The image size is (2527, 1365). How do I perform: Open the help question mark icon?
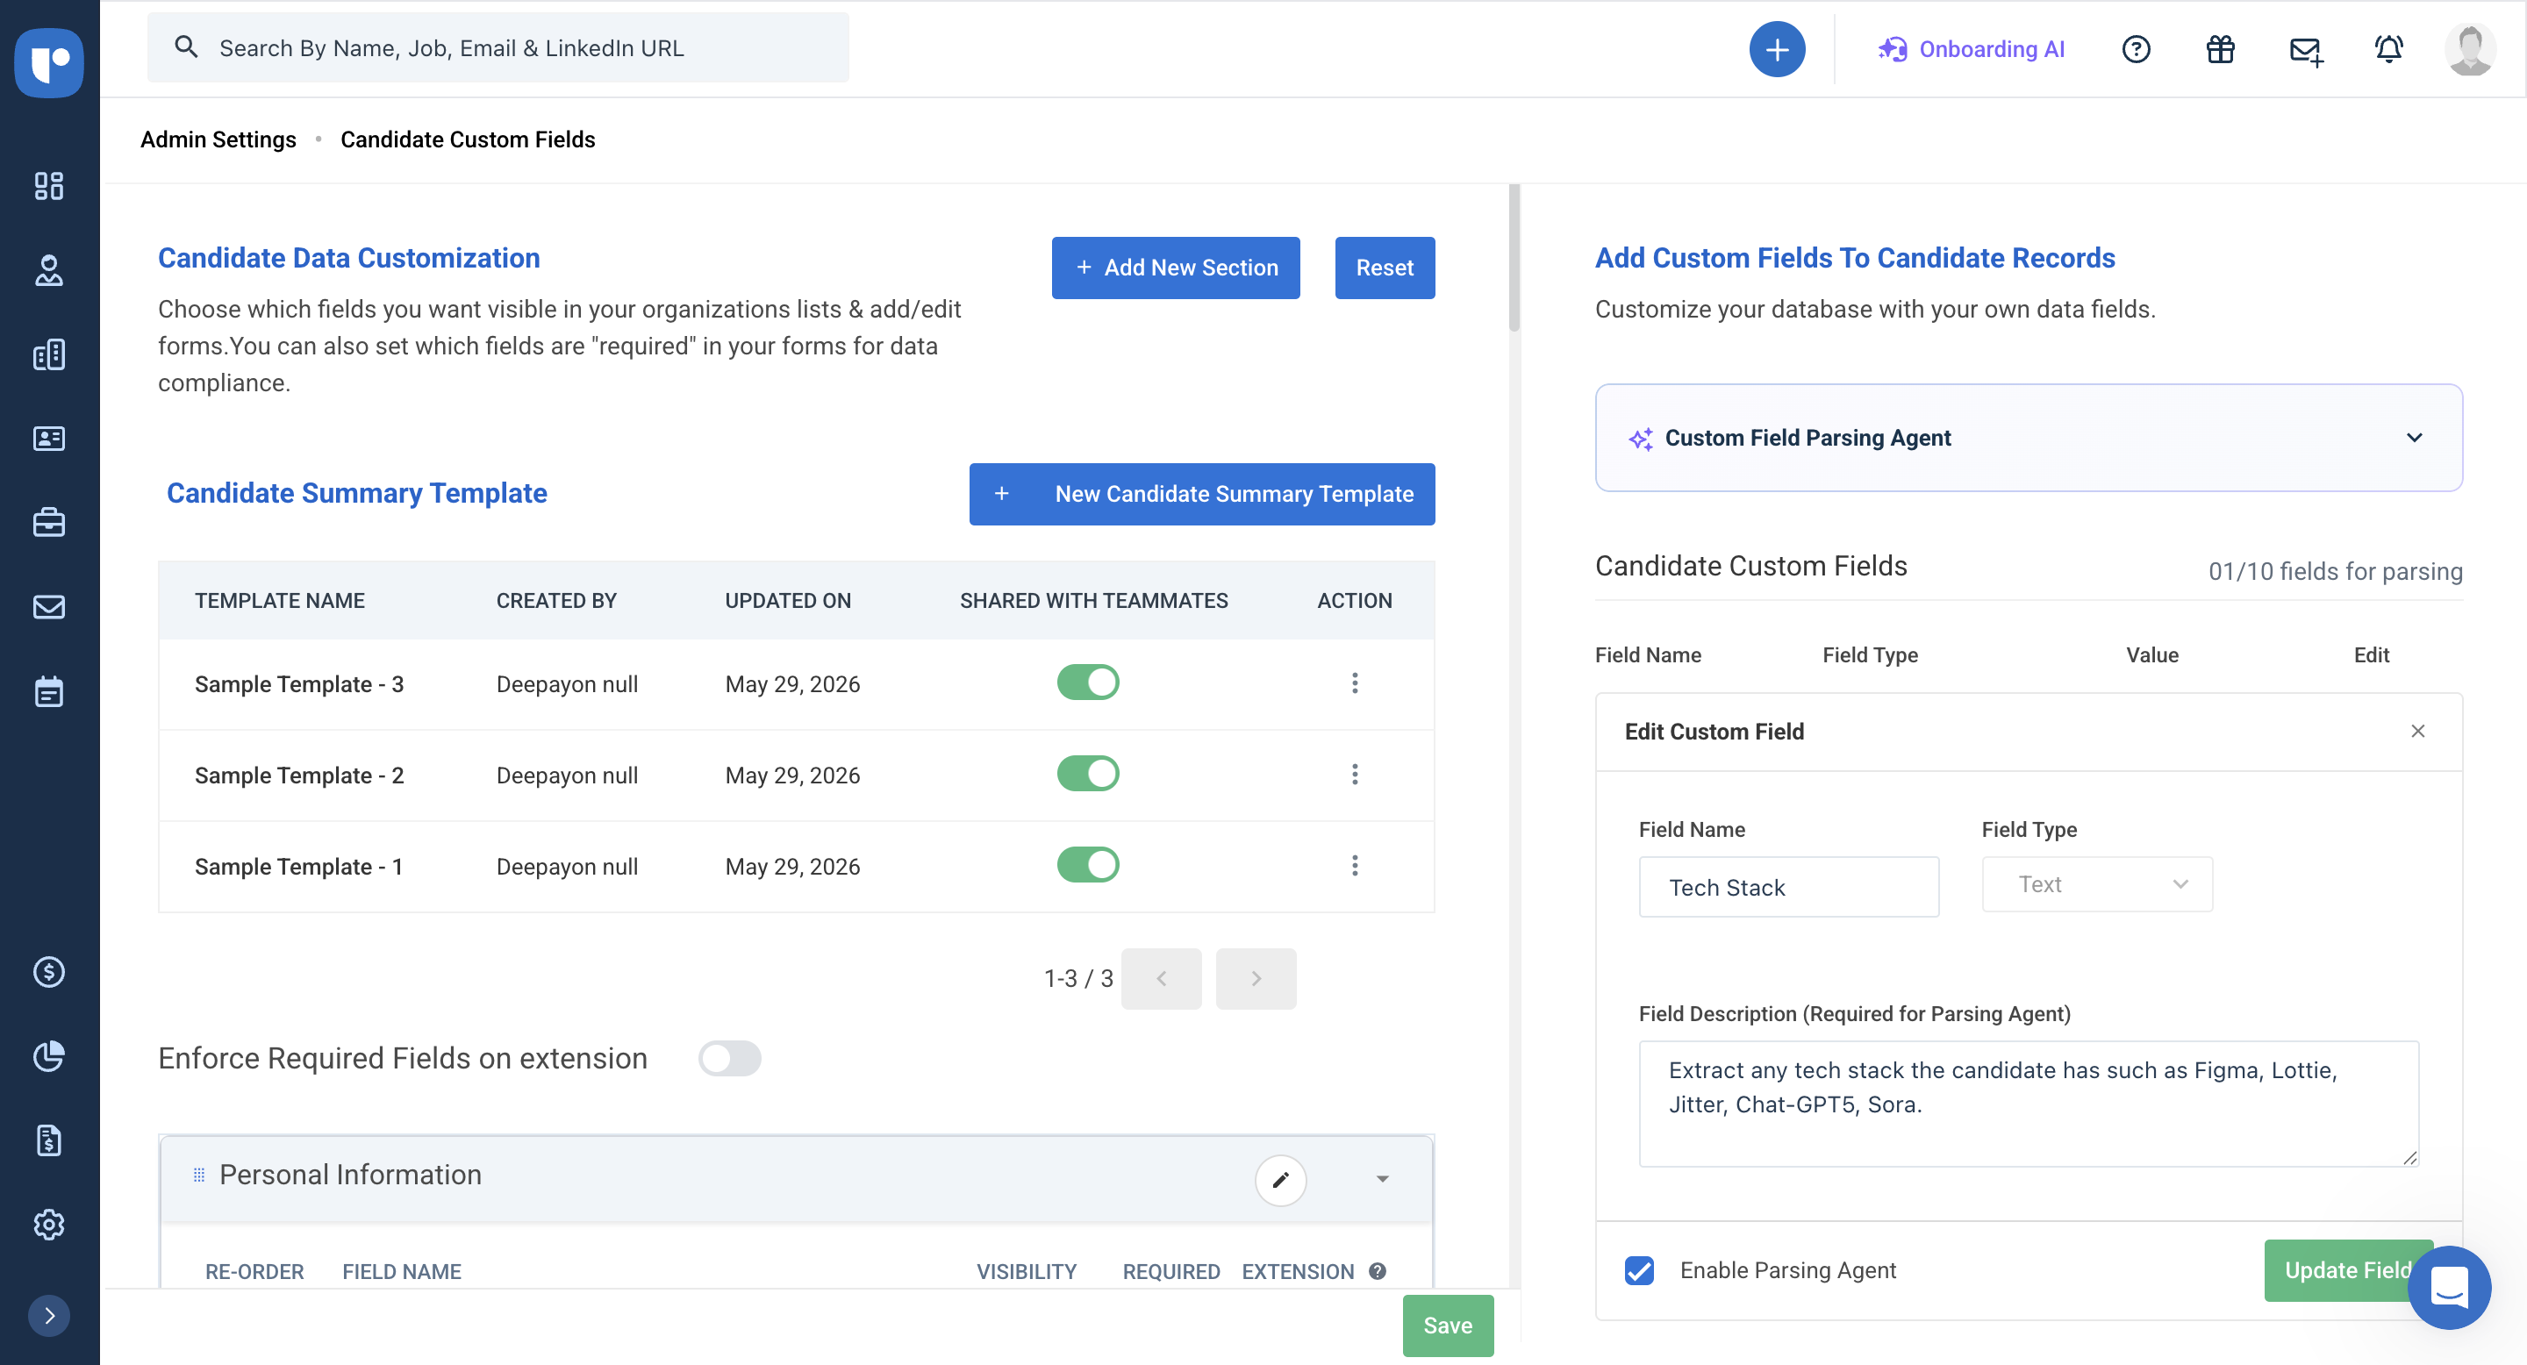pyautogui.click(x=2136, y=49)
